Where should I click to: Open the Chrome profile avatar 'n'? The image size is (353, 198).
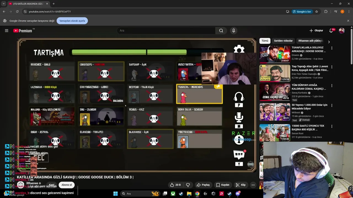tap(342, 12)
